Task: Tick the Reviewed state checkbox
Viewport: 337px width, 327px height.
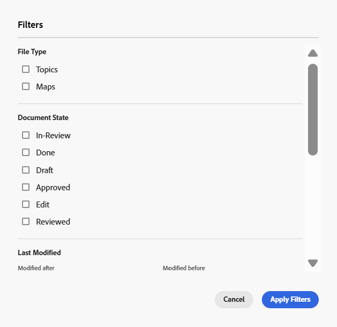Action: (x=26, y=221)
